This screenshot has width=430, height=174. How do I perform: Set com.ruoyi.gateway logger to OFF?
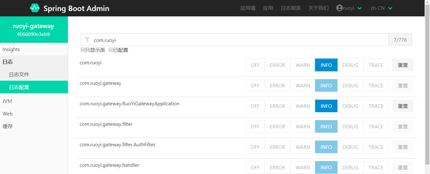click(255, 86)
